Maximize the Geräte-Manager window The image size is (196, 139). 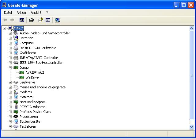click(x=184, y=5)
